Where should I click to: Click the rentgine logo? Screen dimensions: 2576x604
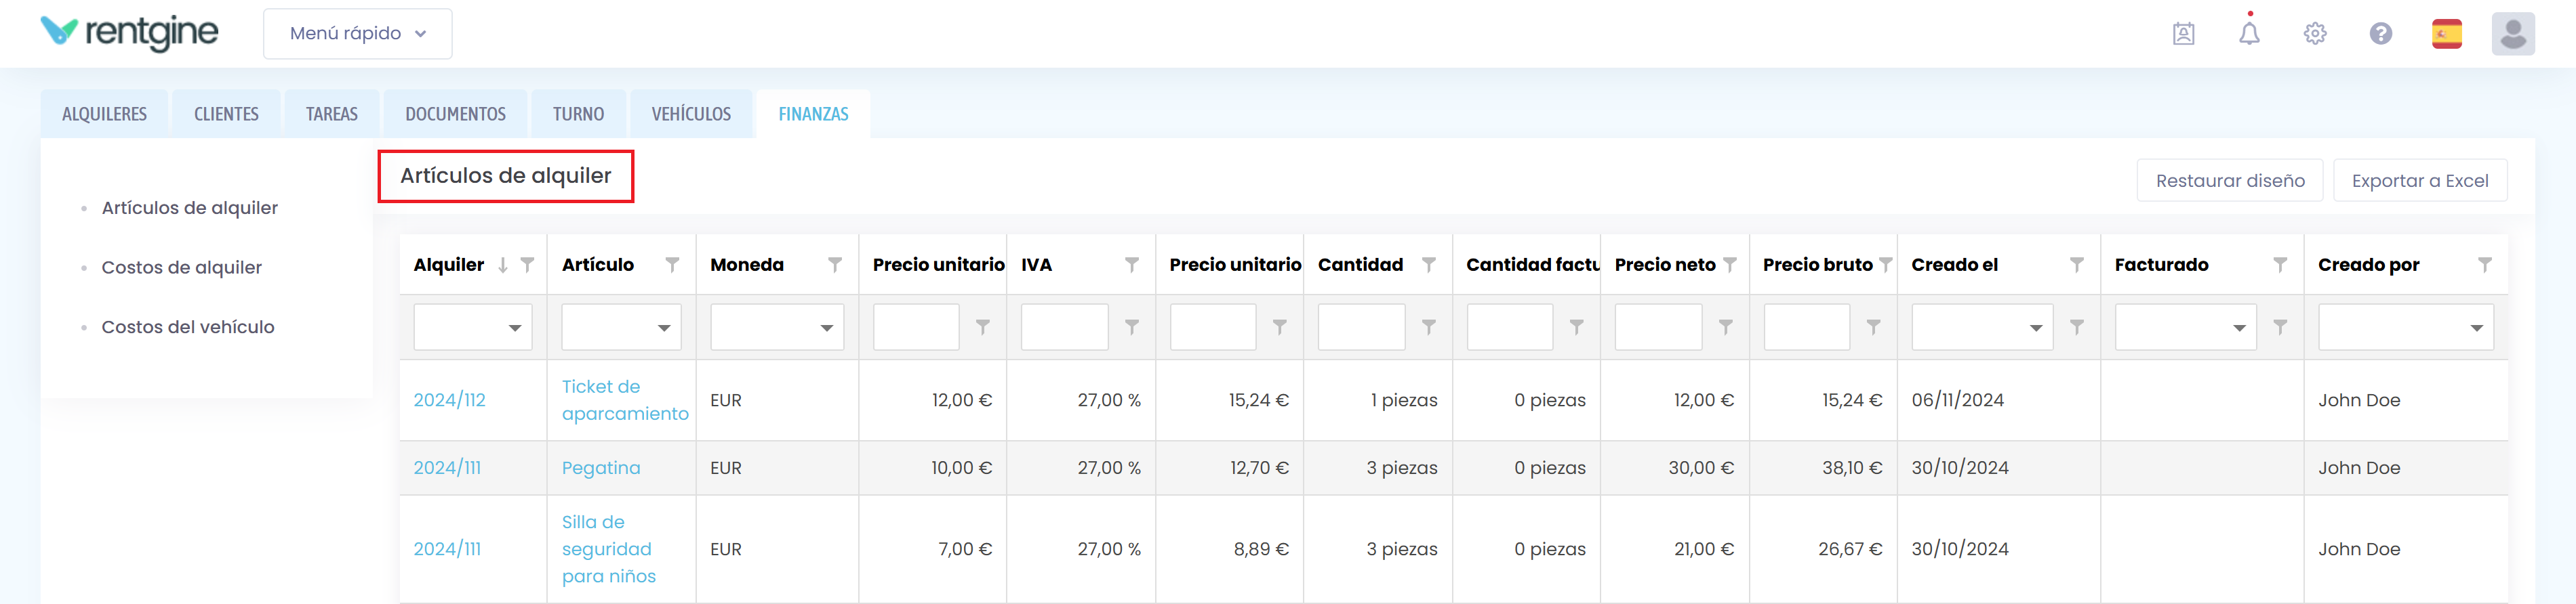point(129,32)
